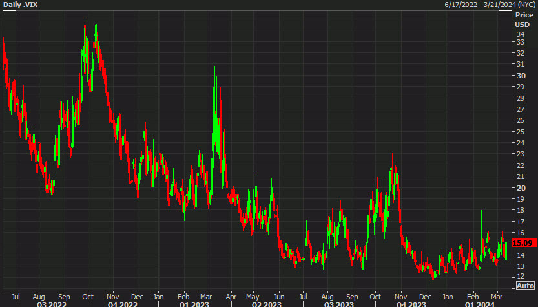The height and width of the screenshot is (307, 538).
Task: Click the Q1 2023 quarter label
Action: [x=194, y=304]
